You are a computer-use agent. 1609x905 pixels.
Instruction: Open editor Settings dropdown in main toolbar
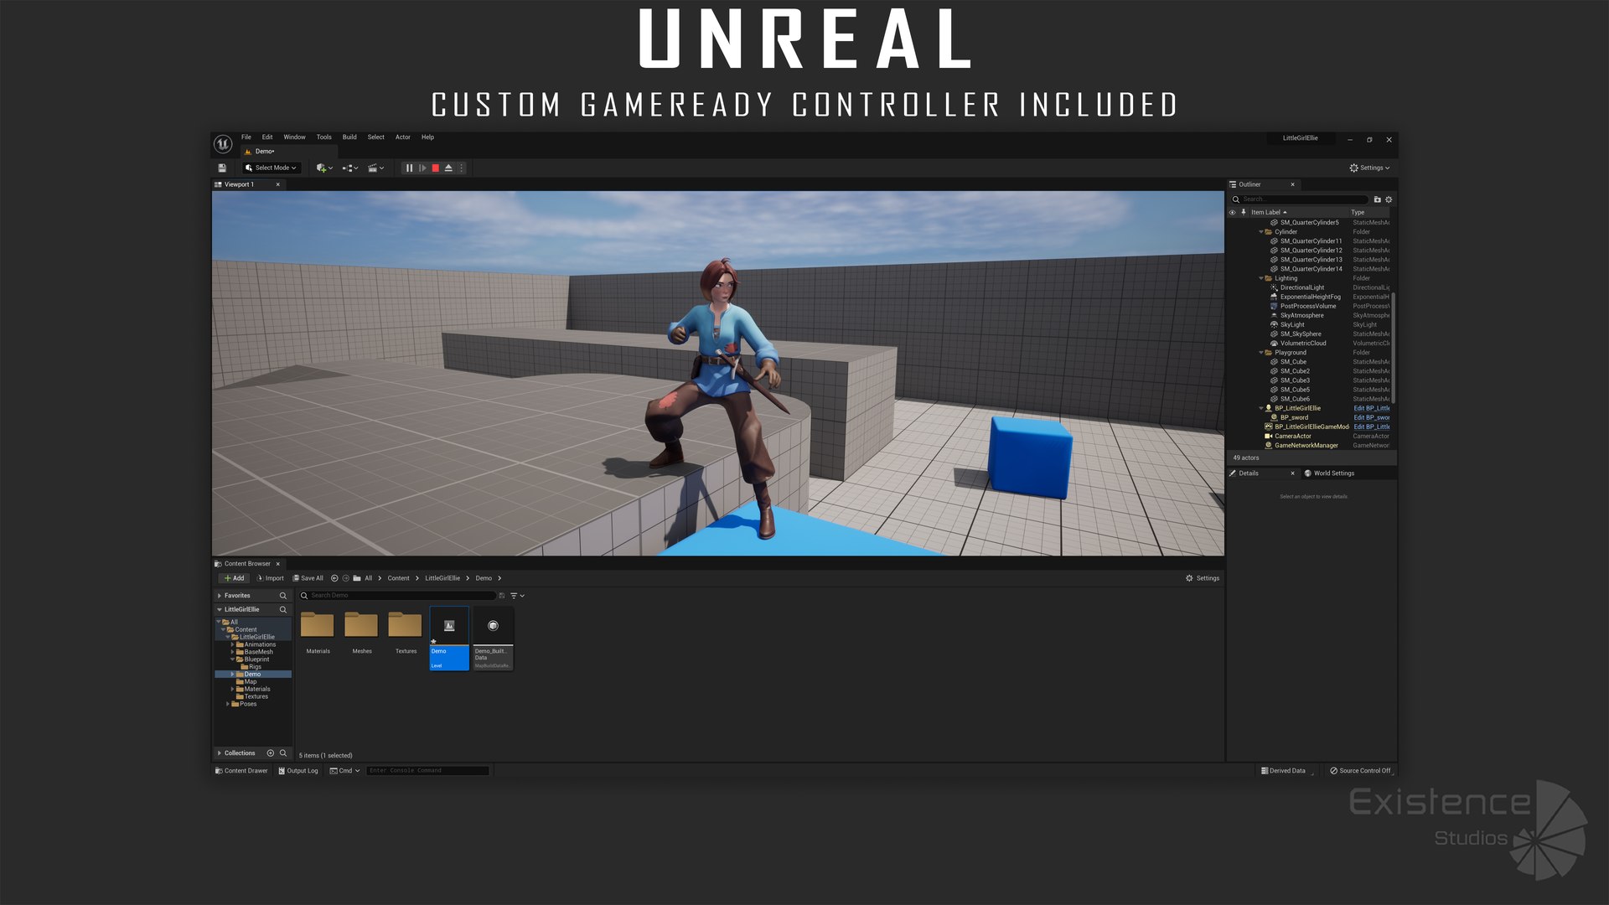(x=1369, y=168)
